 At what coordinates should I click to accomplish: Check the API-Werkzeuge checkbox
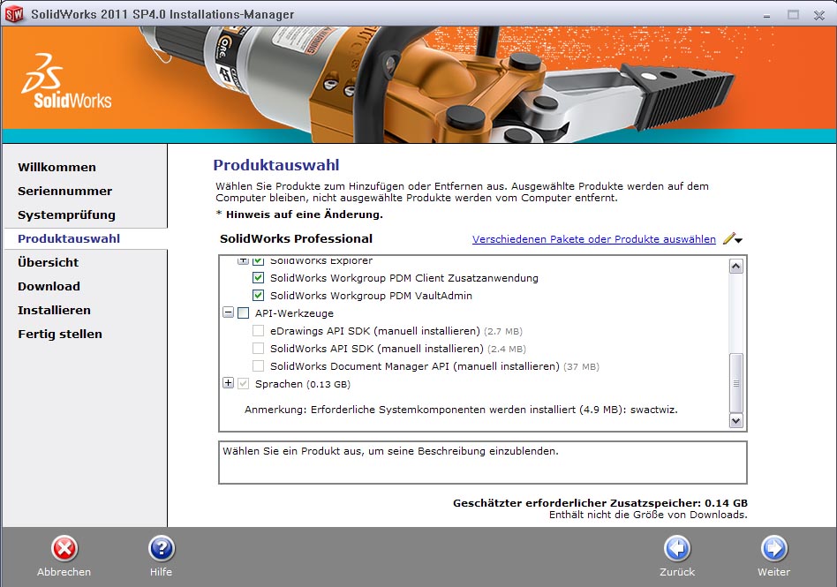pyautogui.click(x=244, y=312)
